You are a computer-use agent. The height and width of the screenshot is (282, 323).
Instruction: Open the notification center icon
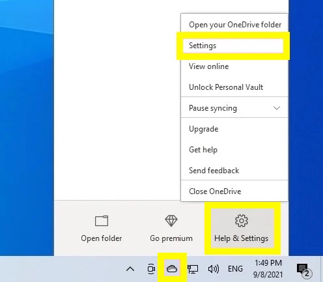pyautogui.click(x=304, y=270)
